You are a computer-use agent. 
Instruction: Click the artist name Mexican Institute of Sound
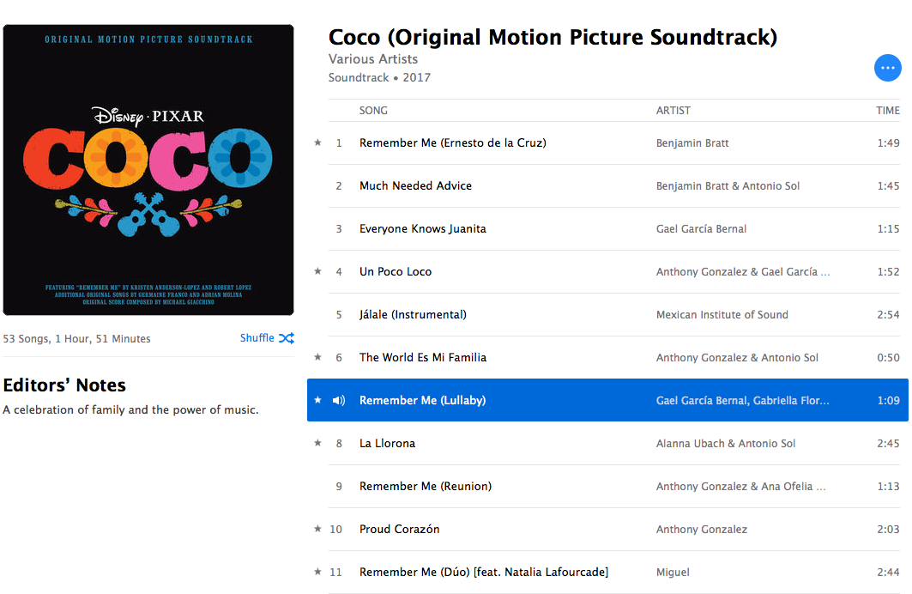(x=722, y=314)
